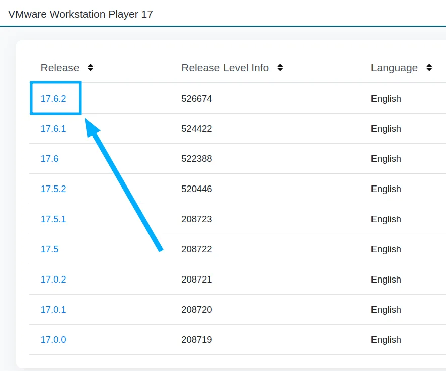The image size is (446, 371).
Task: Select release level value 208722
Action: pos(196,249)
